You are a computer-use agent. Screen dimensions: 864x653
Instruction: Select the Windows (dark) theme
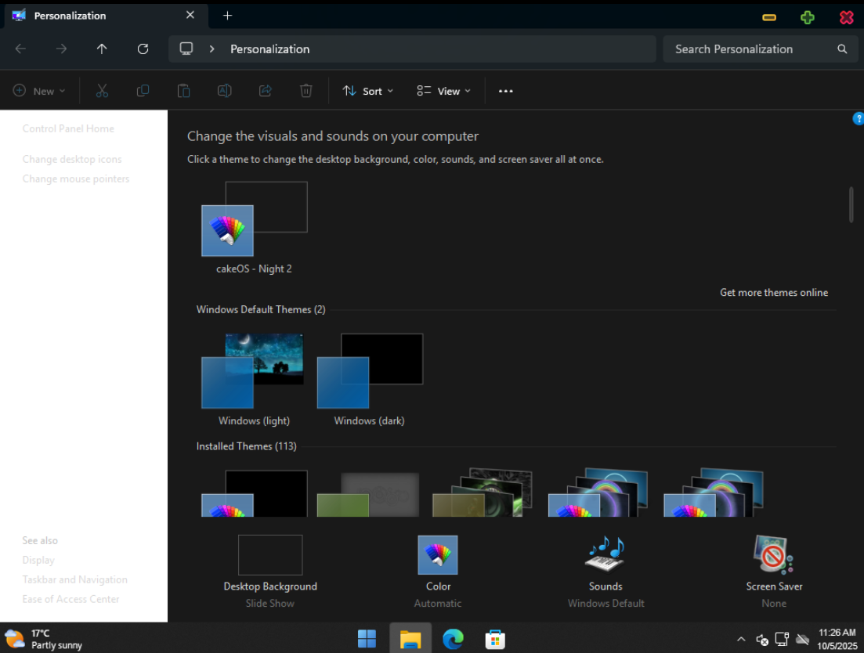(369, 372)
